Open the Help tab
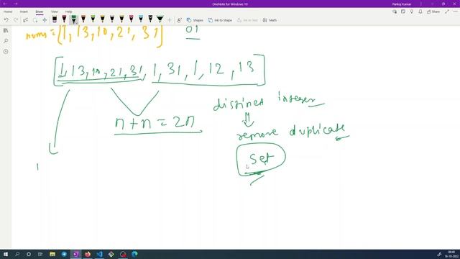 (x=69, y=12)
